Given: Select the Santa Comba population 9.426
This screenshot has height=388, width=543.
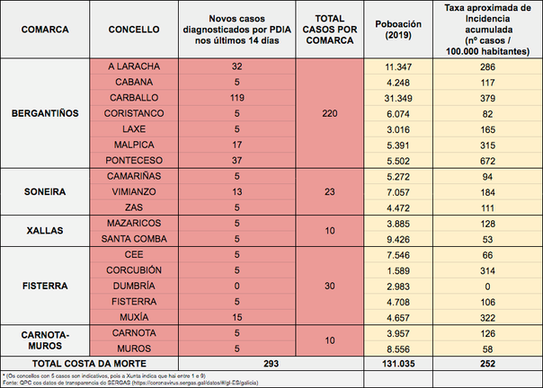Looking at the screenshot, I should (403, 238).
